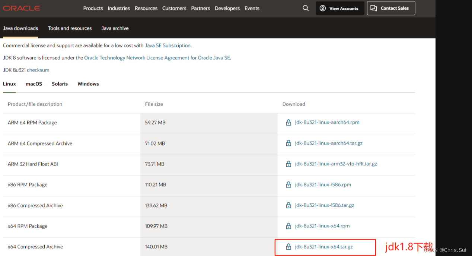Switch to the Solaris platform tab
This screenshot has width=472, height=256.
pos(60,84)
